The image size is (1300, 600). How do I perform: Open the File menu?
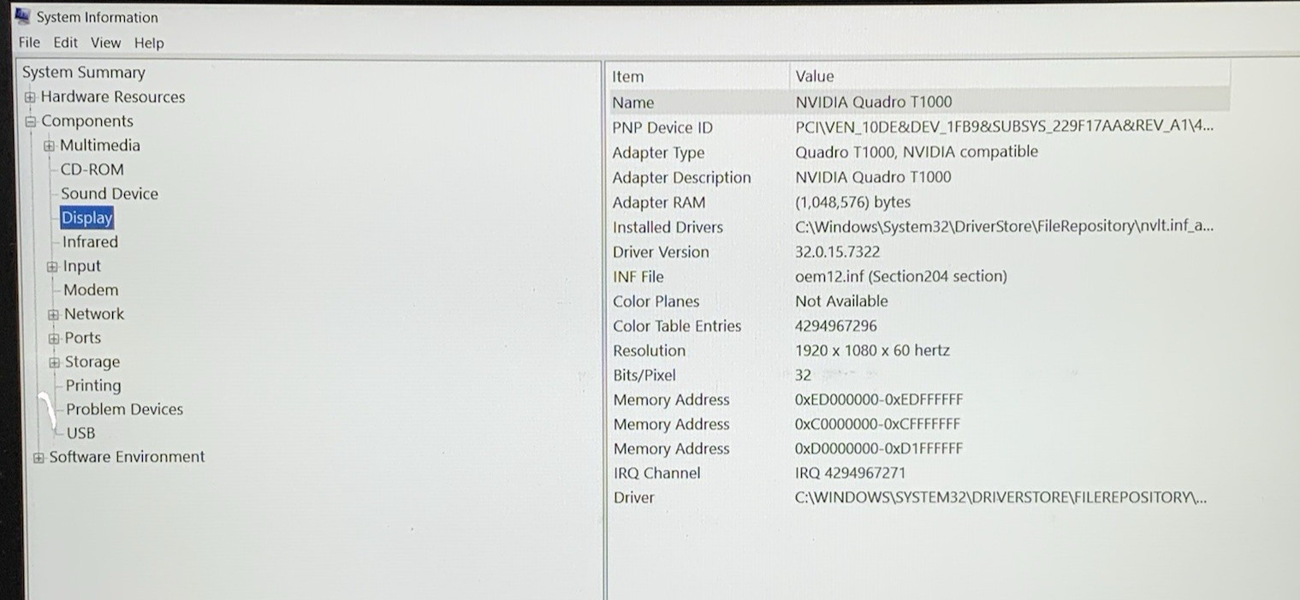click(29, 42)
